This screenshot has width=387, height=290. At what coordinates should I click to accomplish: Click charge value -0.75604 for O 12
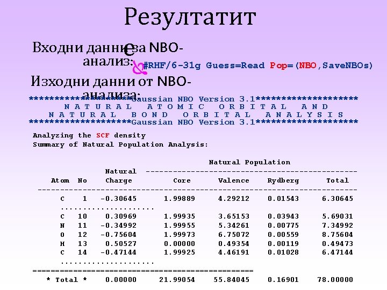click(118, 235)
